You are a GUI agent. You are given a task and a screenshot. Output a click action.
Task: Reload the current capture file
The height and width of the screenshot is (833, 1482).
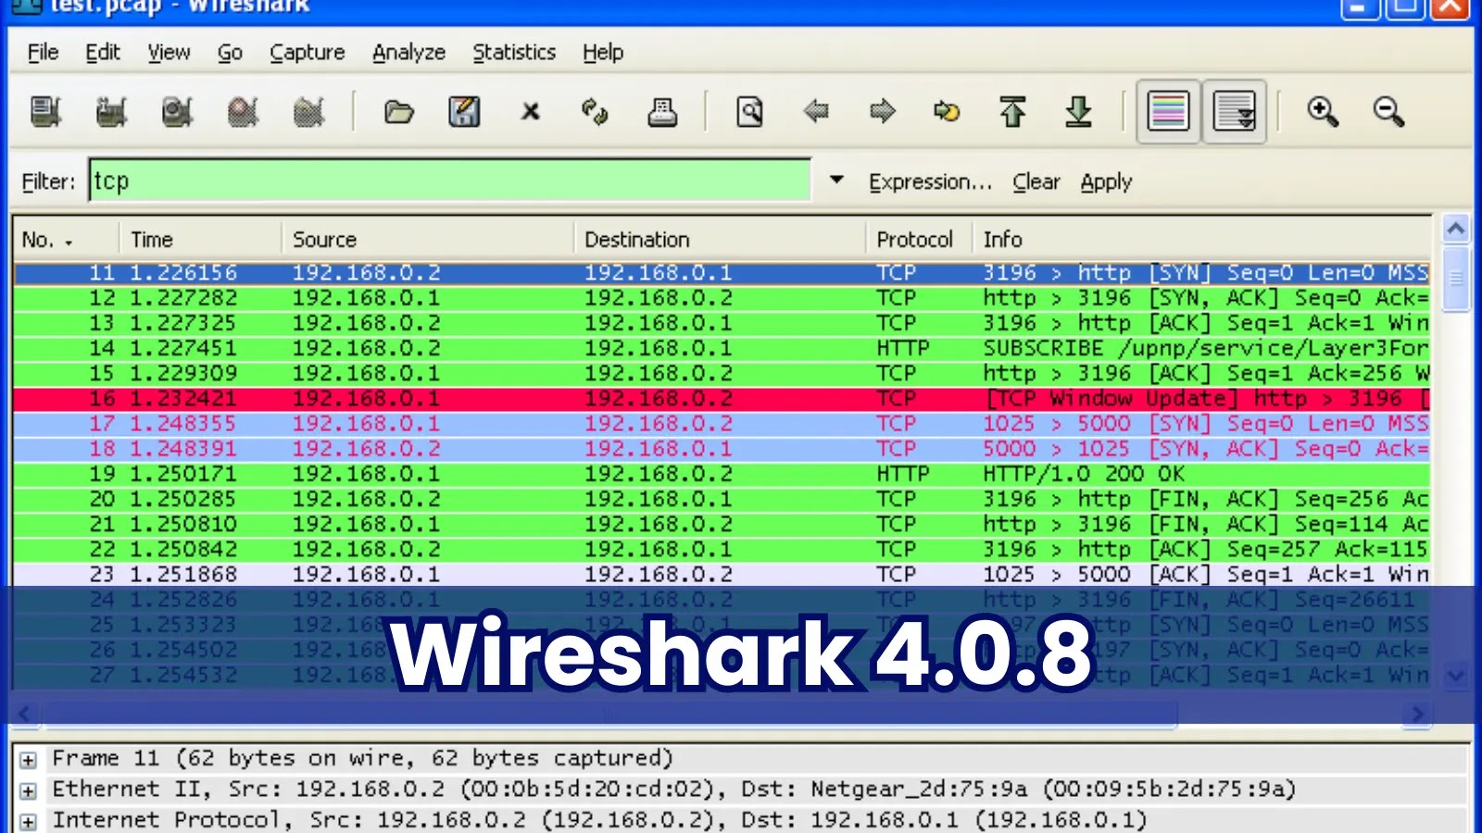[x=596, y=112]
